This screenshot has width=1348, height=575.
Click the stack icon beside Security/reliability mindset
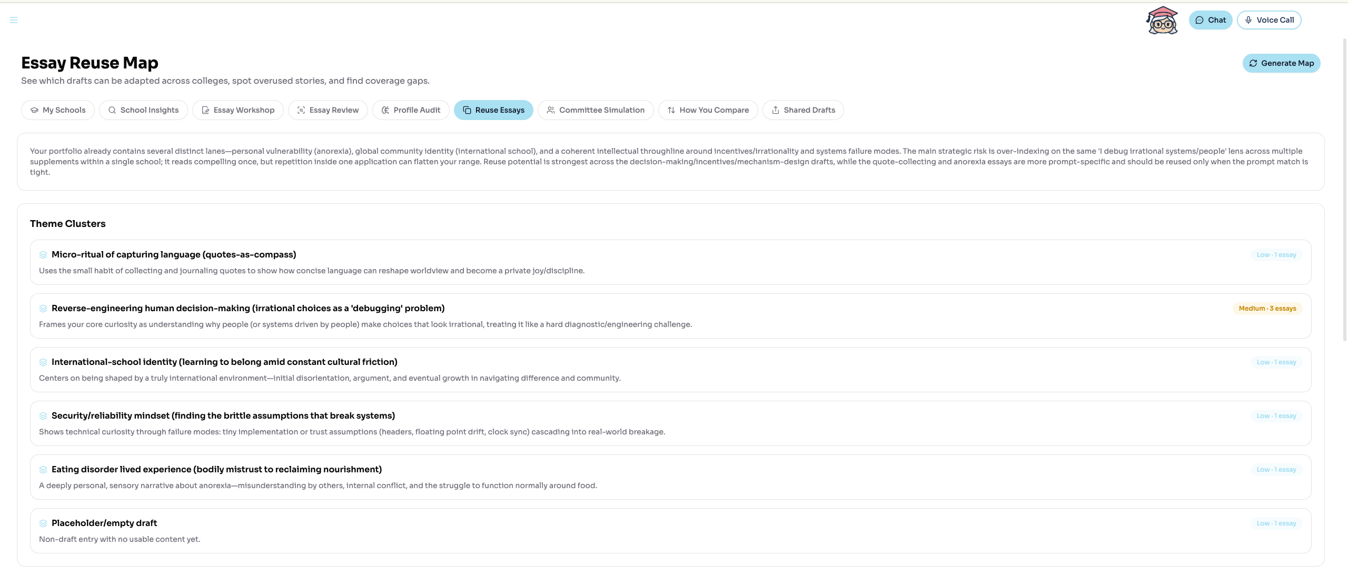coord(43,416)
